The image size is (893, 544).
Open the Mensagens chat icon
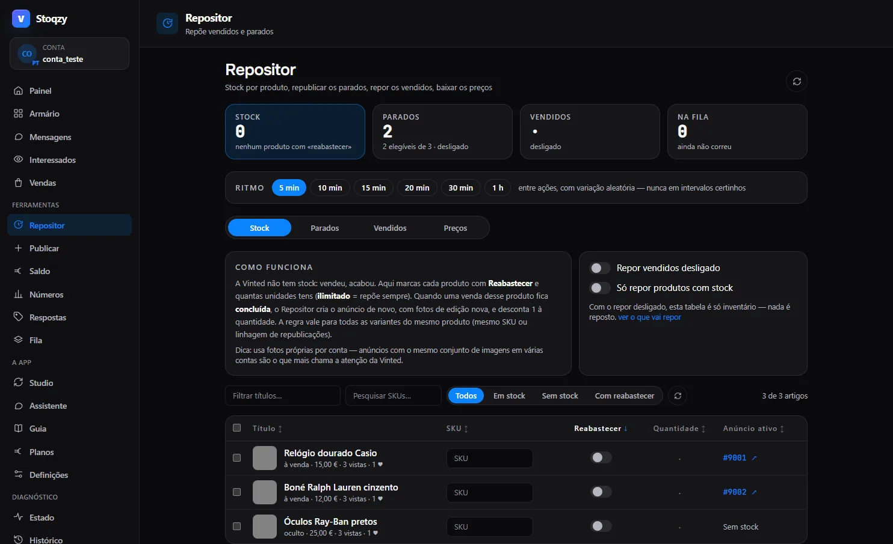[18, 137]
